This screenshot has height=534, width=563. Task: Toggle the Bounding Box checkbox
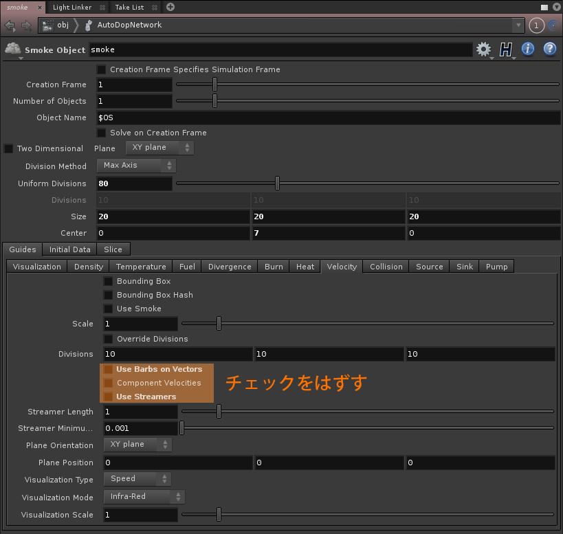pos(108,281)
